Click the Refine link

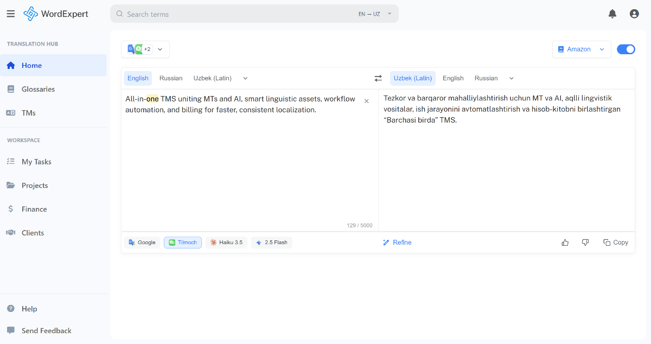[x=397, y=242]
